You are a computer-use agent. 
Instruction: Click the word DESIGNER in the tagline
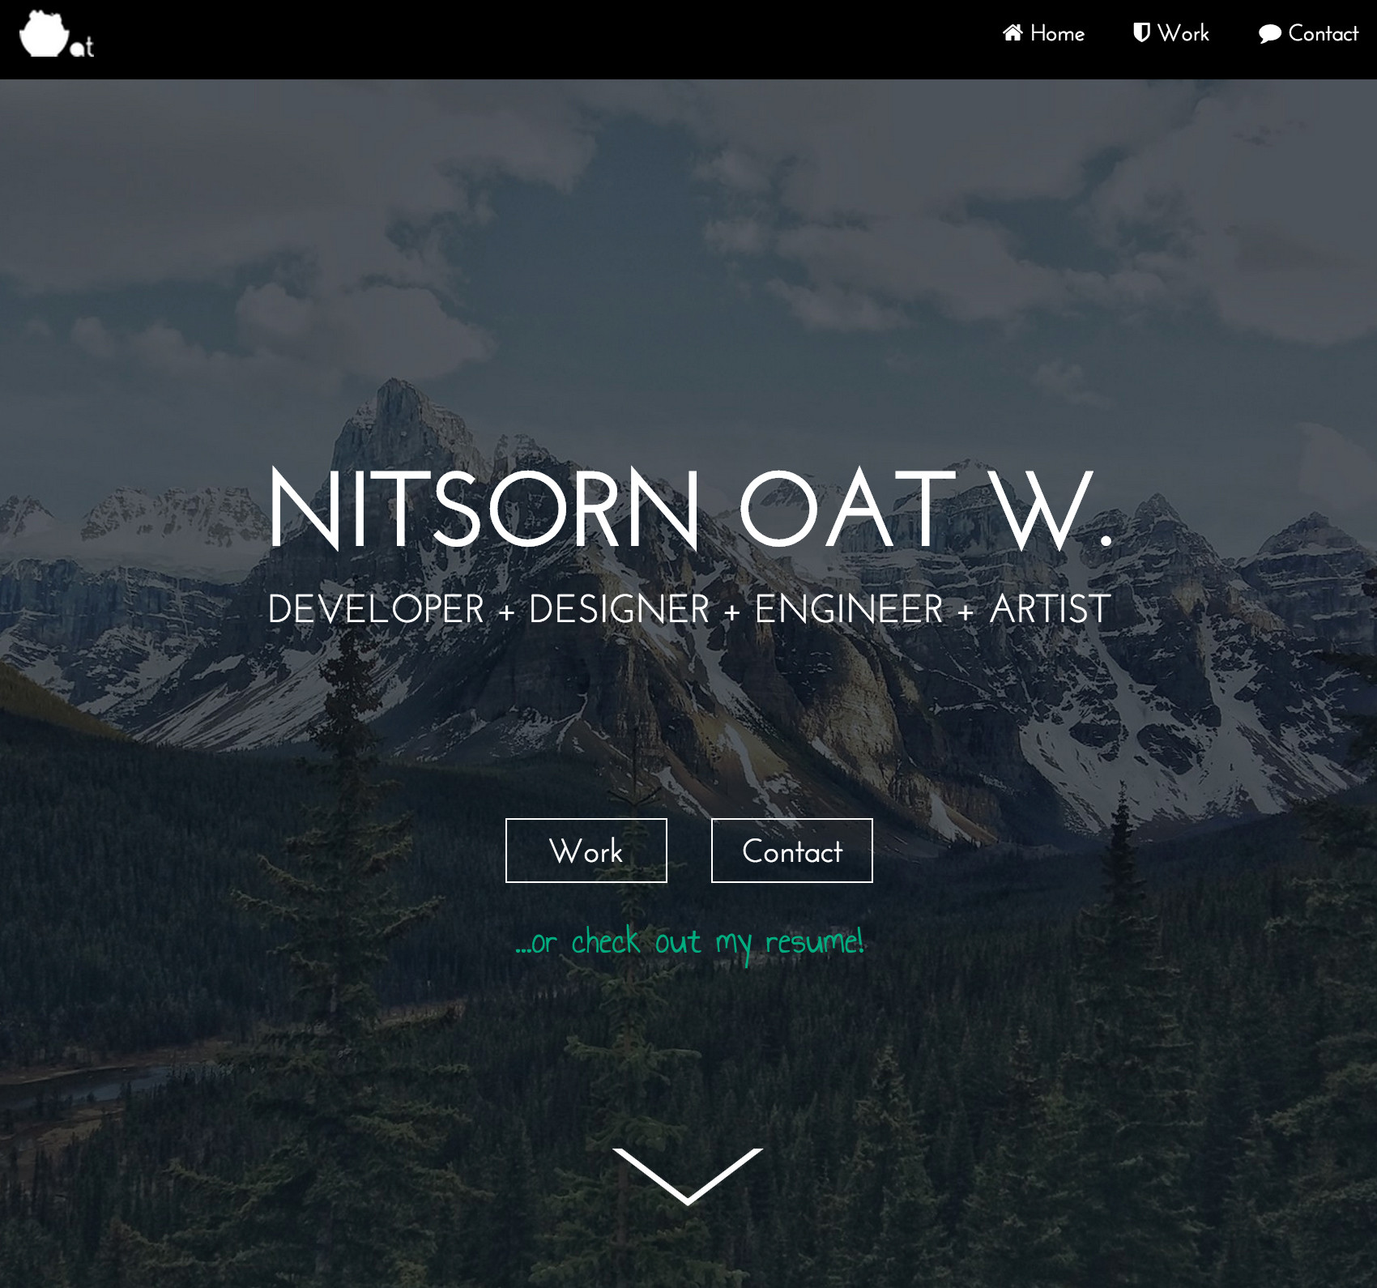point(619,608)
